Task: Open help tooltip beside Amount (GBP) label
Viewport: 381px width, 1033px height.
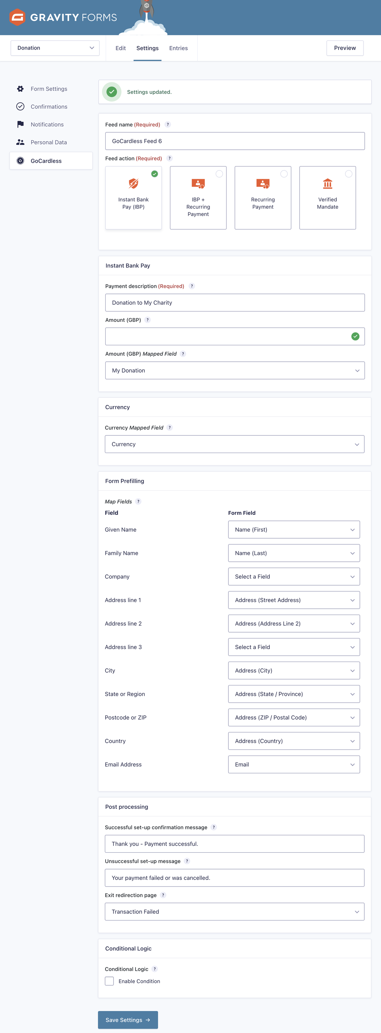Action: click(148, 320)
